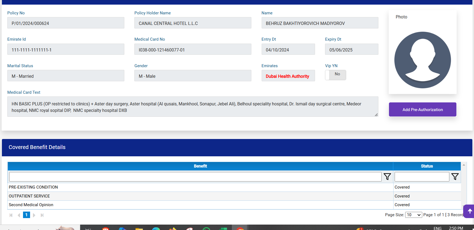This screenshot has height=230, width=474.
Task: Click the Status filter text box
Action: (422, 177)
